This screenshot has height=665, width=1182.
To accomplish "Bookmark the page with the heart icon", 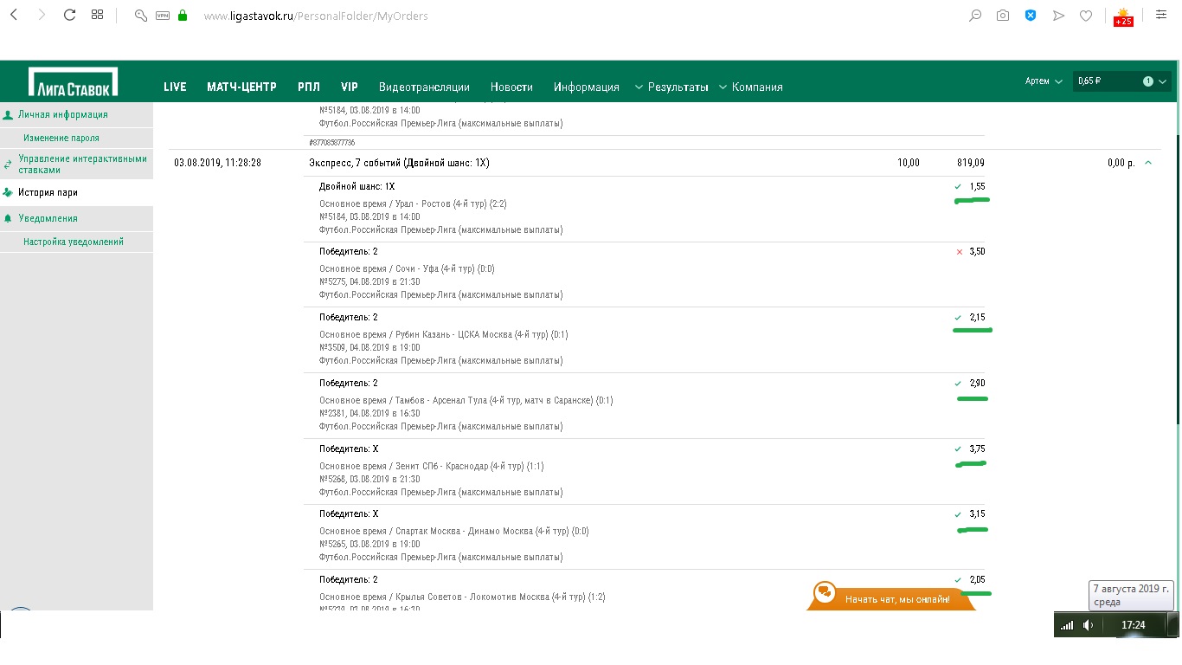I will coord(1086,16).
